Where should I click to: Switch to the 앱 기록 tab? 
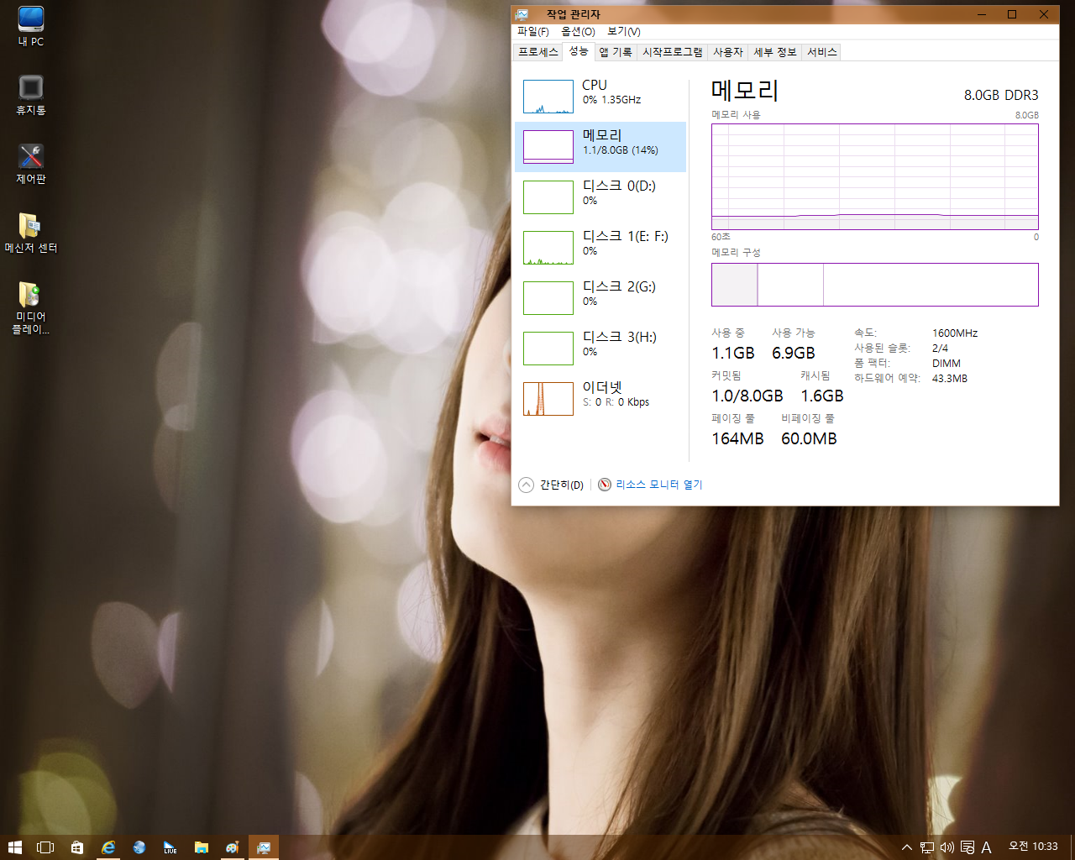tap(616, 52)
